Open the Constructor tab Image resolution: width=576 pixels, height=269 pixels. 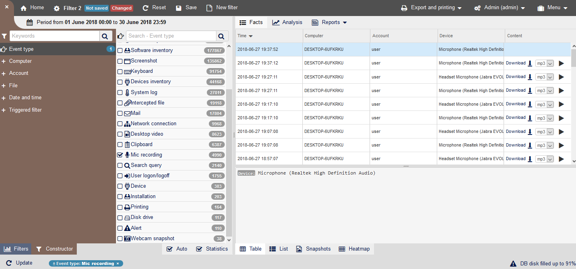[54, 249]
